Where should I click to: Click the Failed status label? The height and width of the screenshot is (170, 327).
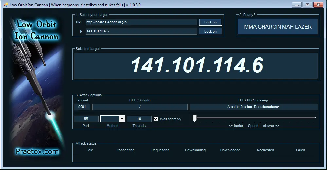pyautogui.click(x=300, y=150)
